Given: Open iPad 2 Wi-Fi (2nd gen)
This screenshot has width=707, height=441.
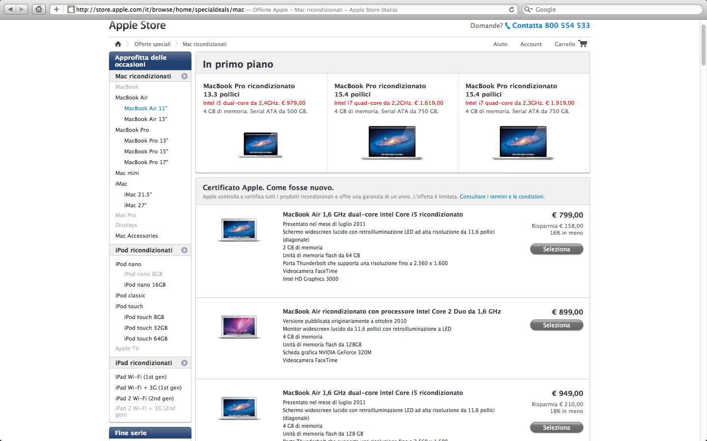Looking at the screenshot, I should coord(144,398).
